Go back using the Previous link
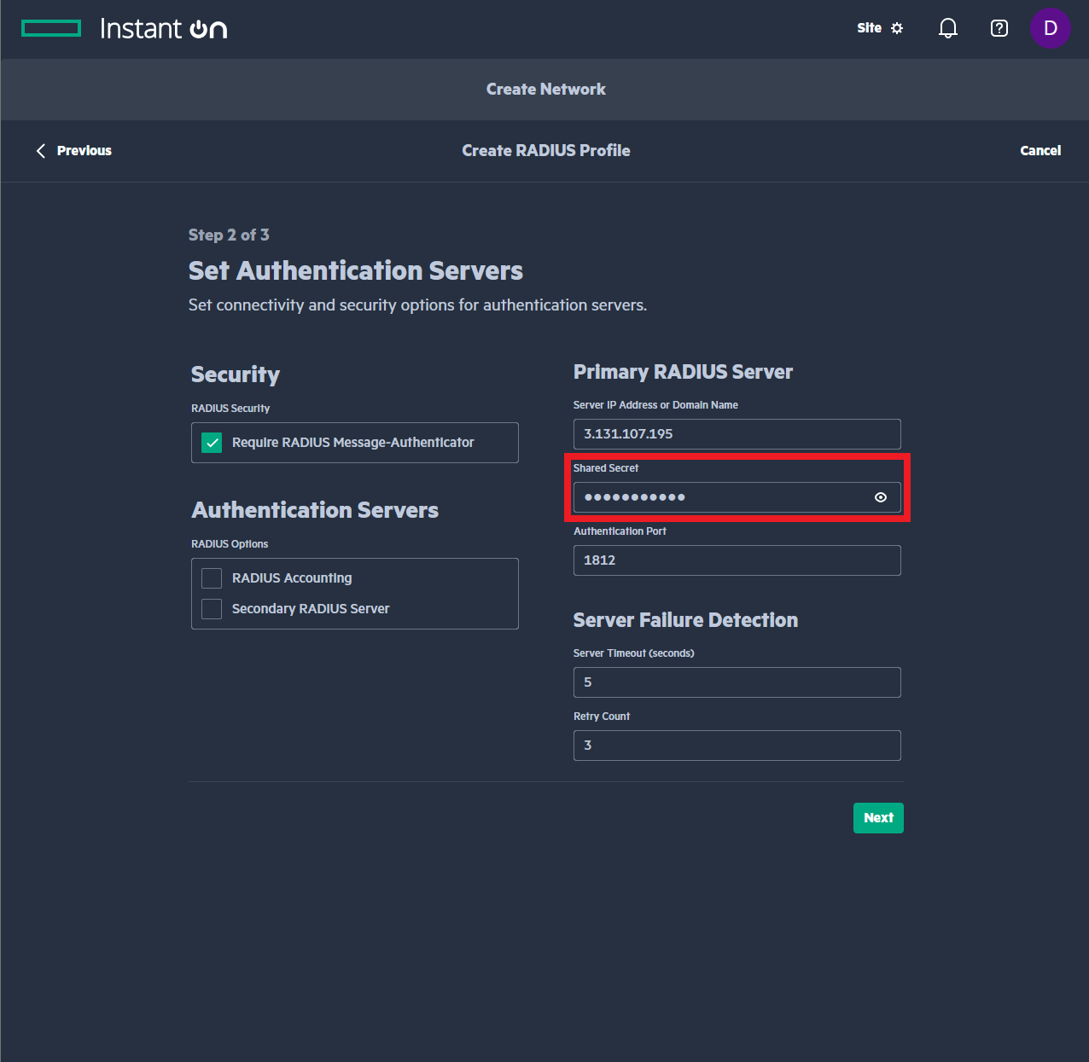 (84, 151)
